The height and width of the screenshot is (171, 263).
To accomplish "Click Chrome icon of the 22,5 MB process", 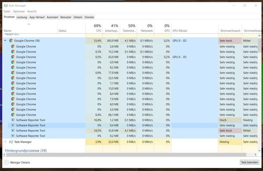I will point(13,78).
